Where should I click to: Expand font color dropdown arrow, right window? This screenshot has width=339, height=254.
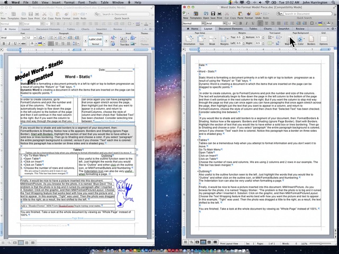[332, 23]
